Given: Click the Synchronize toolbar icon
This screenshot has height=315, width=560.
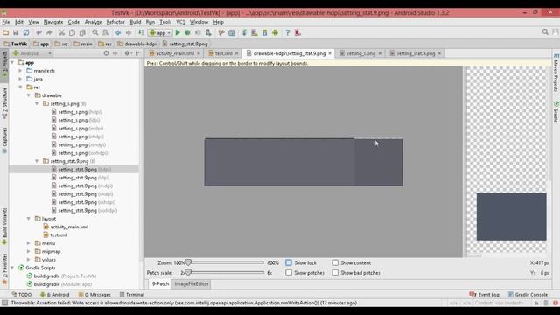Looking at the screenshot, I should 26,33.
